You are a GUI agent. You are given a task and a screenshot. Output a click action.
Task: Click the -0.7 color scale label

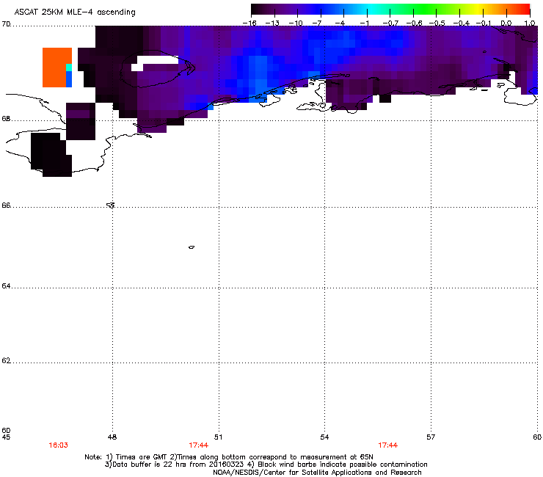click(x=390, y=23)
